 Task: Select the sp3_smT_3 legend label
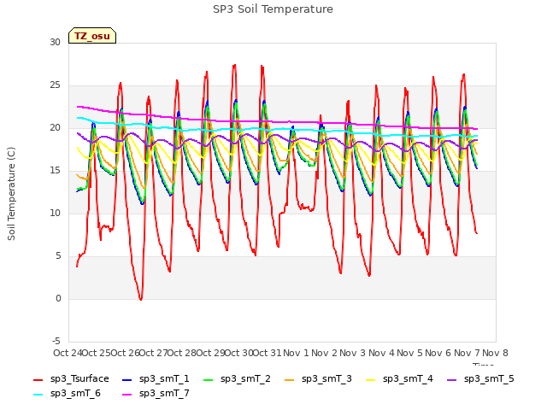coord(326,379)
